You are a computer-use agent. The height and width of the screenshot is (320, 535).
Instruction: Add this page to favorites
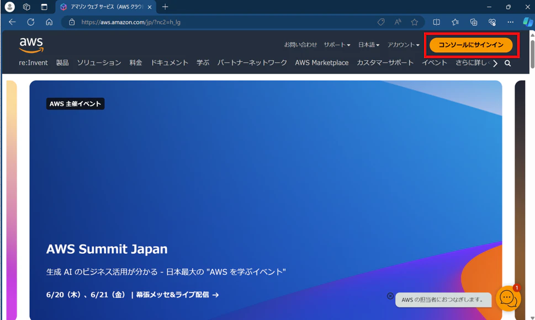click(415, 22)
